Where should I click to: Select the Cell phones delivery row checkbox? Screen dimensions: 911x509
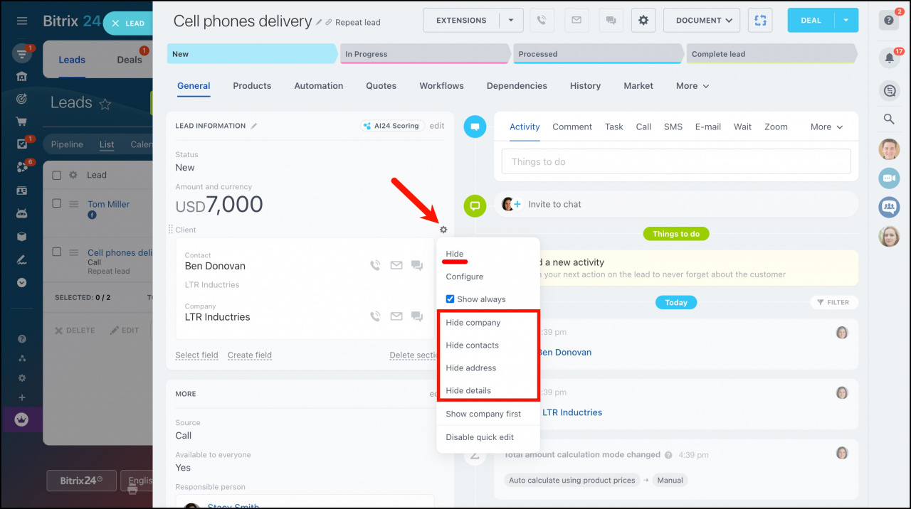(x=57, y=252)
